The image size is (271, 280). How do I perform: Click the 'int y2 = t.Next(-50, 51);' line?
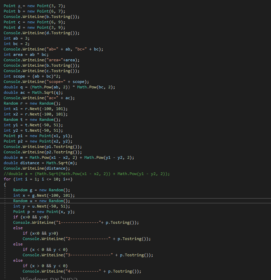pos(33,131)
